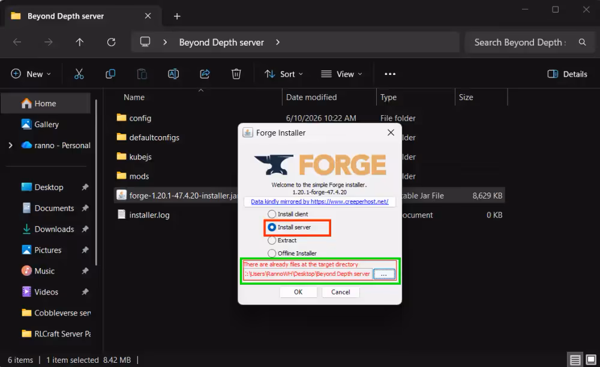Open Pictures quick access folder
600x367 pixels.
tap(47, 250)
